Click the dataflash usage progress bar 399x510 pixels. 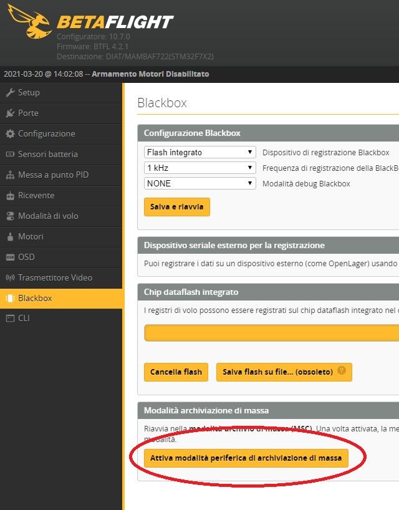click(271, 333)
